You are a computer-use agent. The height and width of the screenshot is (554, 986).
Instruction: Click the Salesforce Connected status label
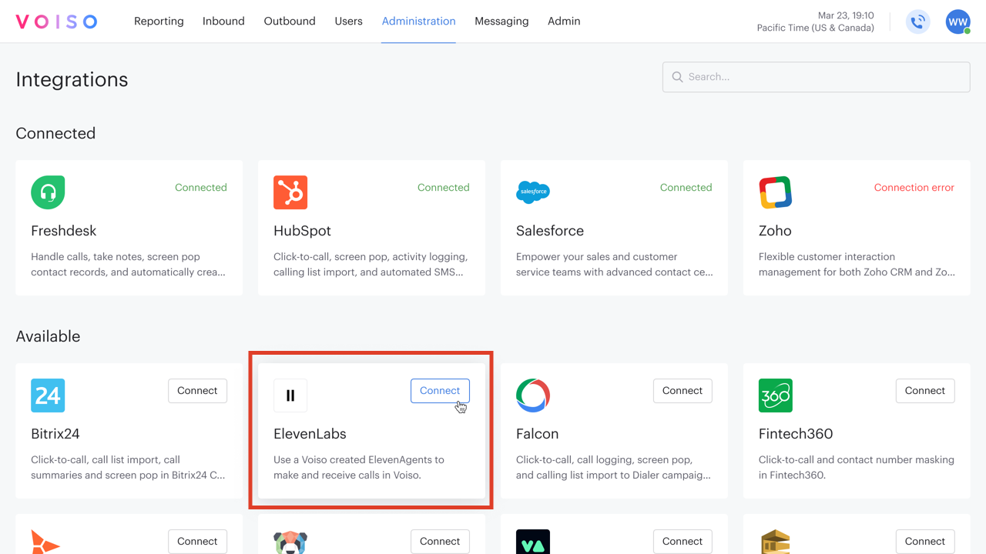(x=686, y=187)
